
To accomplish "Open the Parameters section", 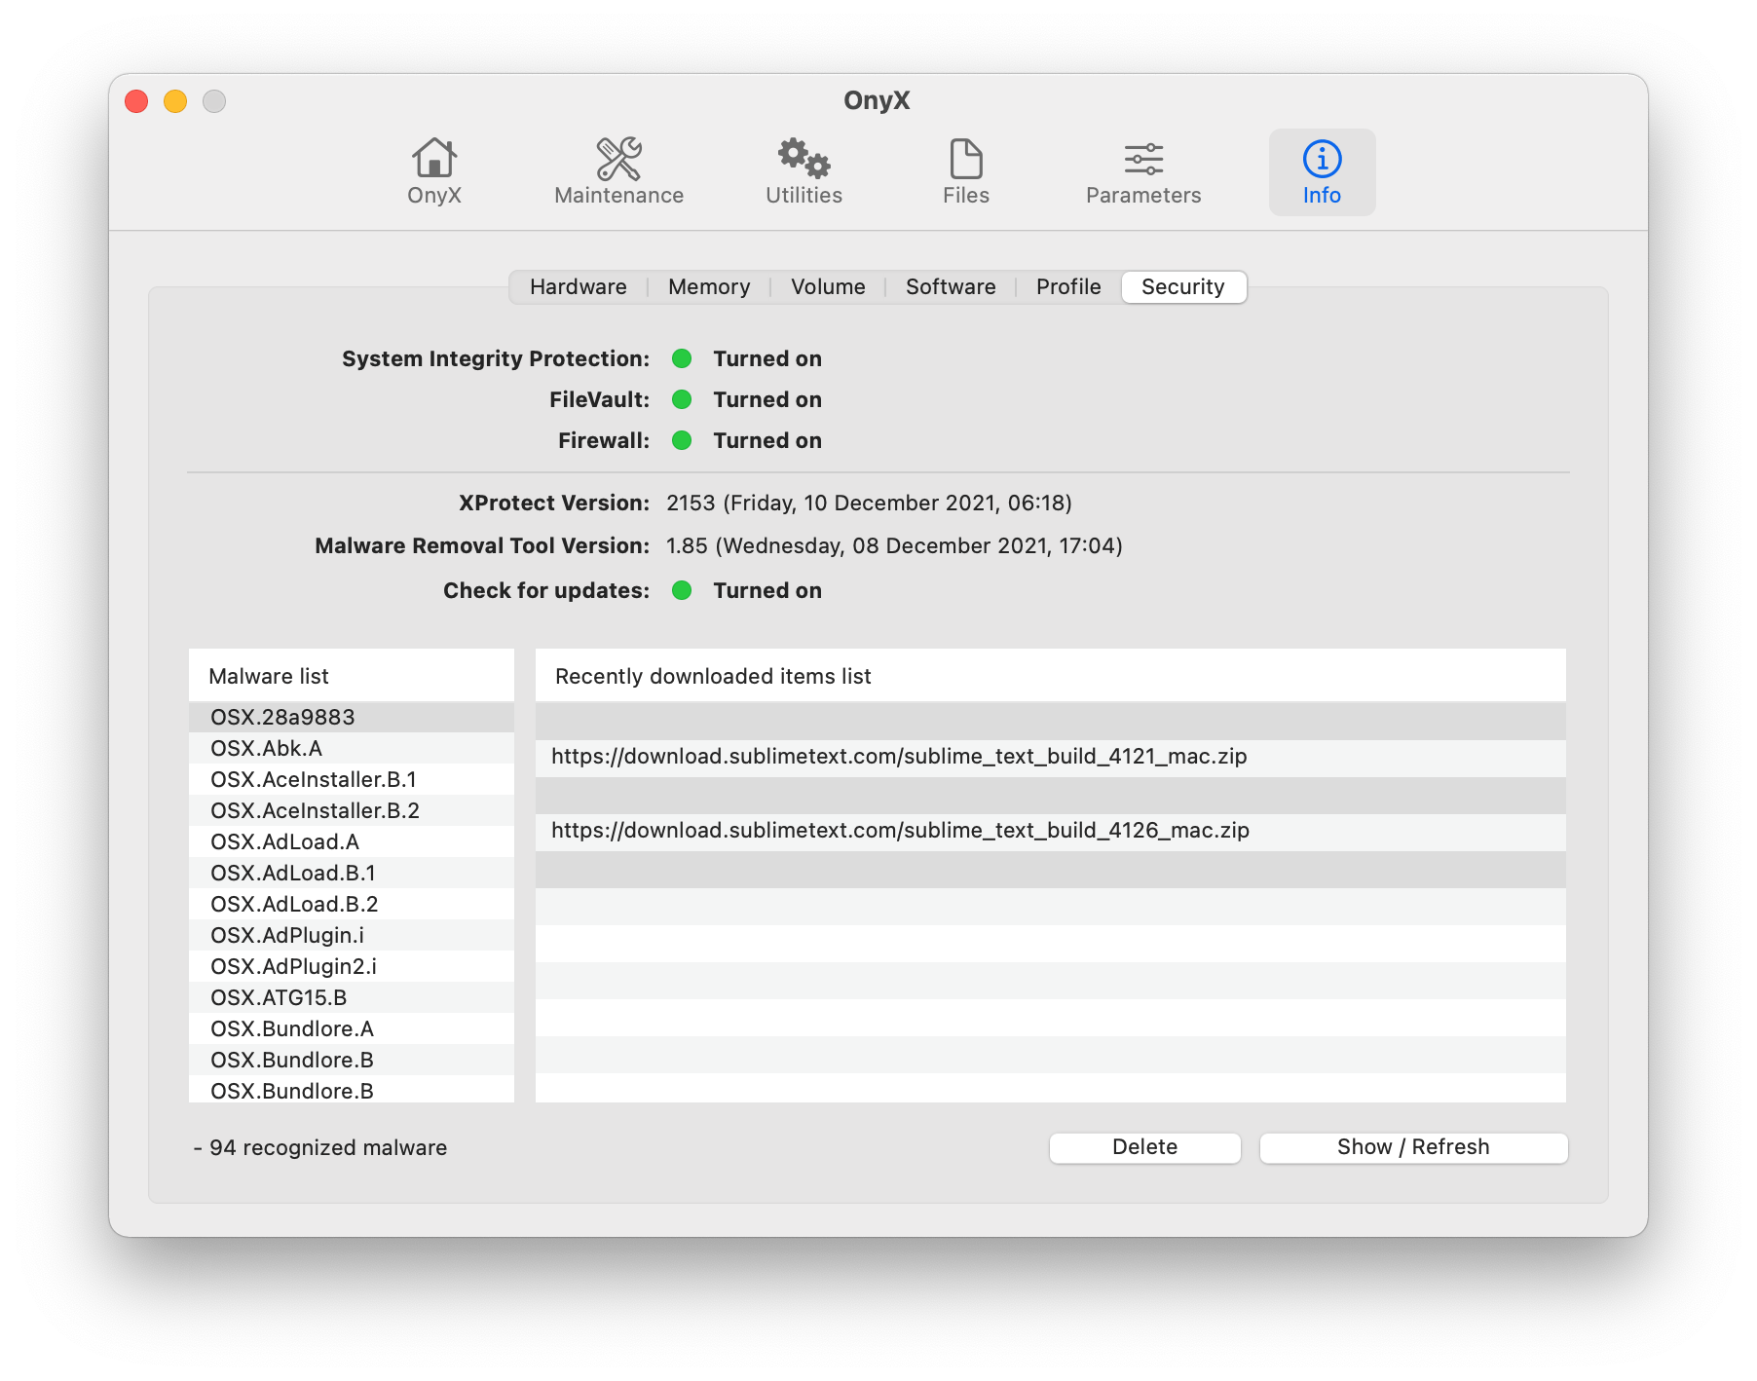I will click(x=1141, y=171).
